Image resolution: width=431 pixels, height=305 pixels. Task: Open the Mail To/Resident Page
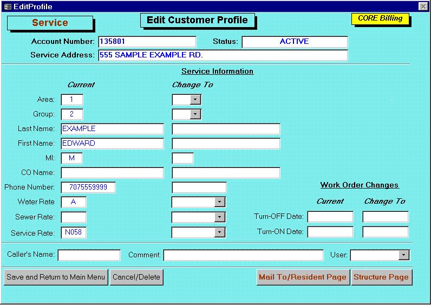tap(303, 277)
